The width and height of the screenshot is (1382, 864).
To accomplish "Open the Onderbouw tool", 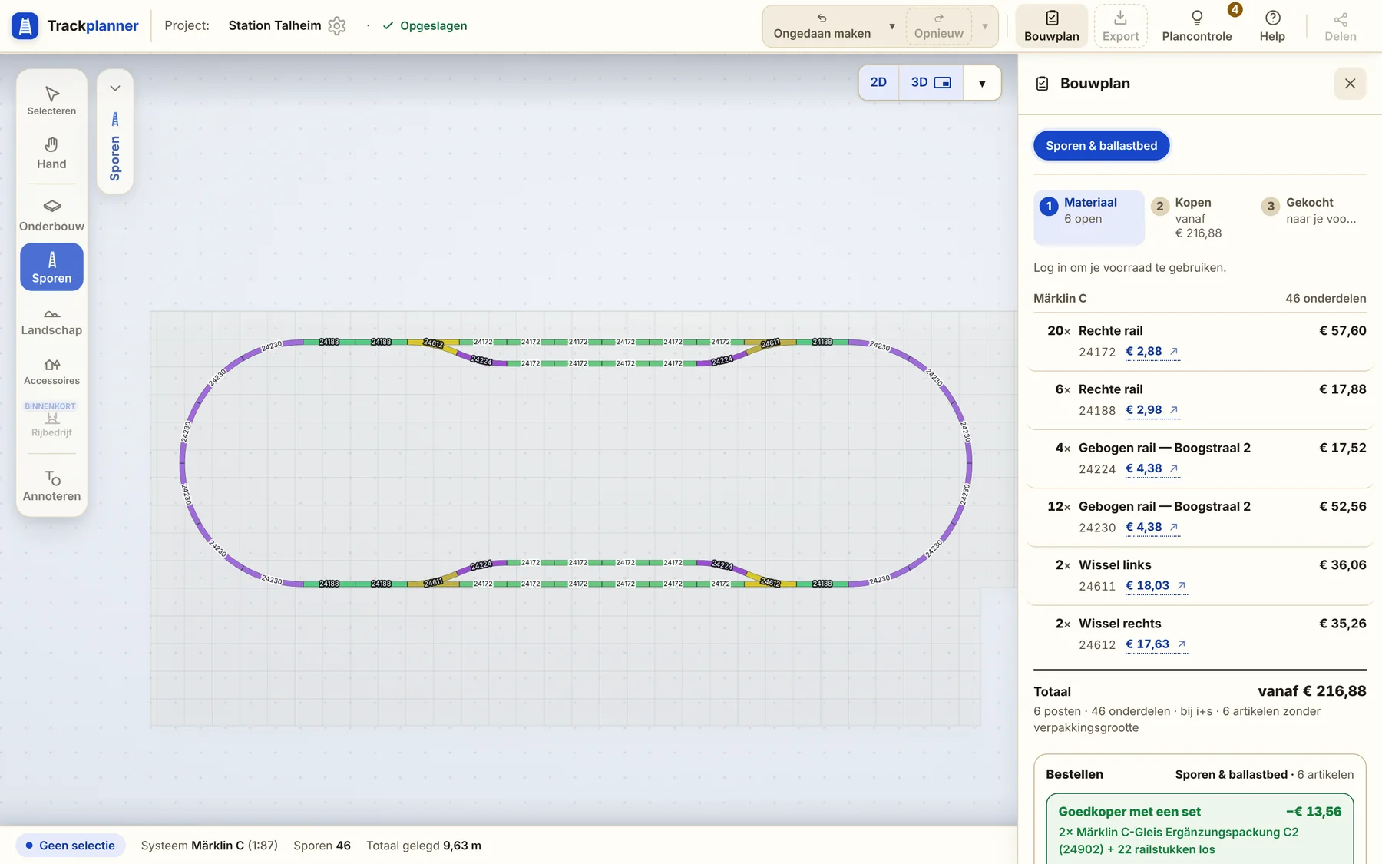I will coord(51,215).
